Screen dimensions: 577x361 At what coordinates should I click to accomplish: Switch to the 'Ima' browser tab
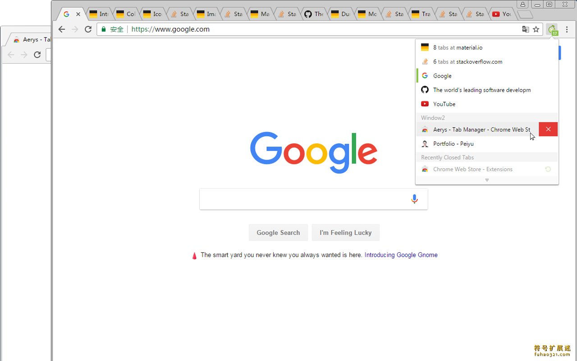[206, 14]
